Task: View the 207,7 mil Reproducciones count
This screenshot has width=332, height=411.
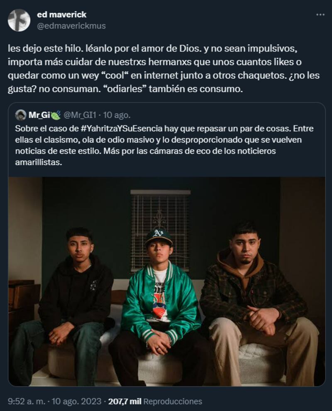Action: 155,401
